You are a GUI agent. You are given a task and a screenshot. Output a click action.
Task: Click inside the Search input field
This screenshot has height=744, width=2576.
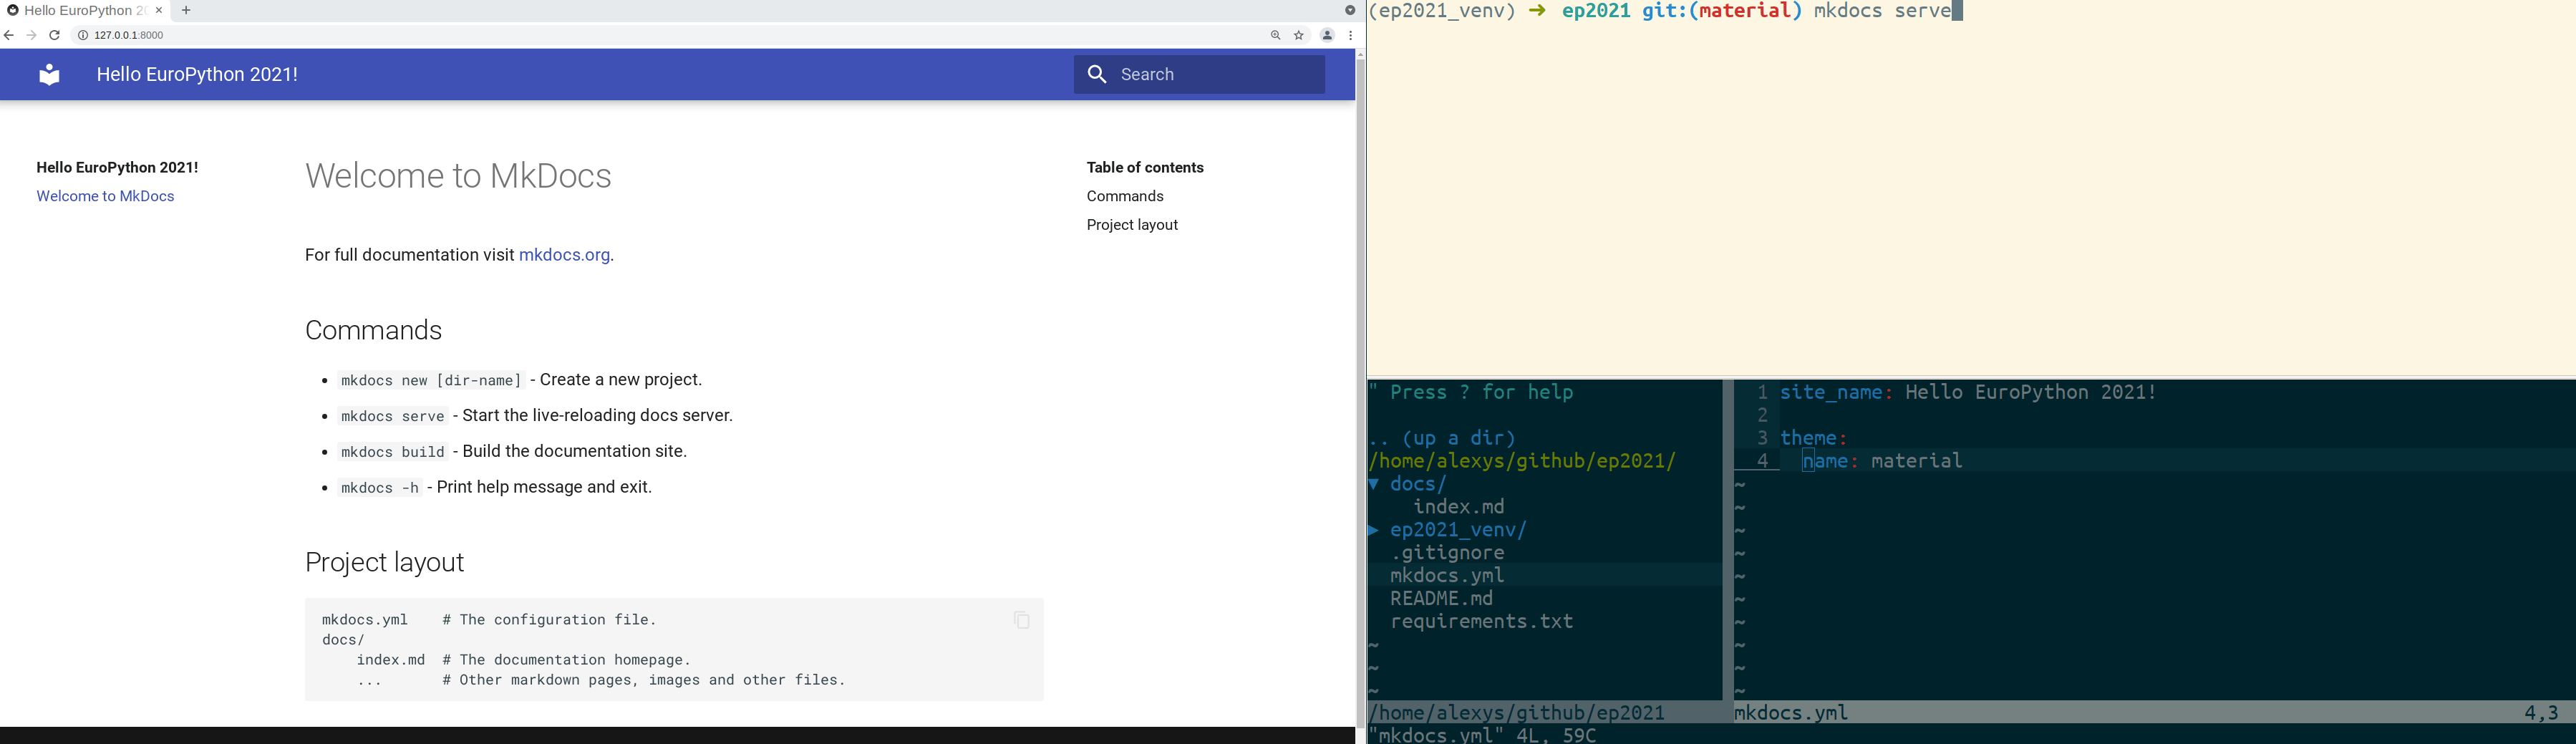coord(1200,74)
